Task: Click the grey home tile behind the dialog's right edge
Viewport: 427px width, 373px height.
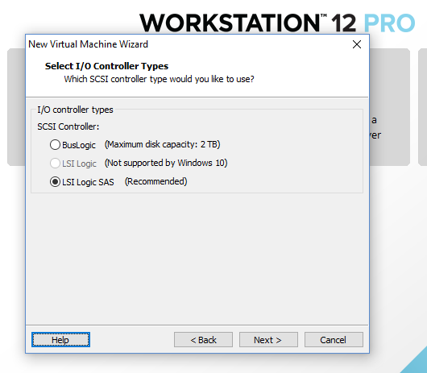Action: click(390, 107)
